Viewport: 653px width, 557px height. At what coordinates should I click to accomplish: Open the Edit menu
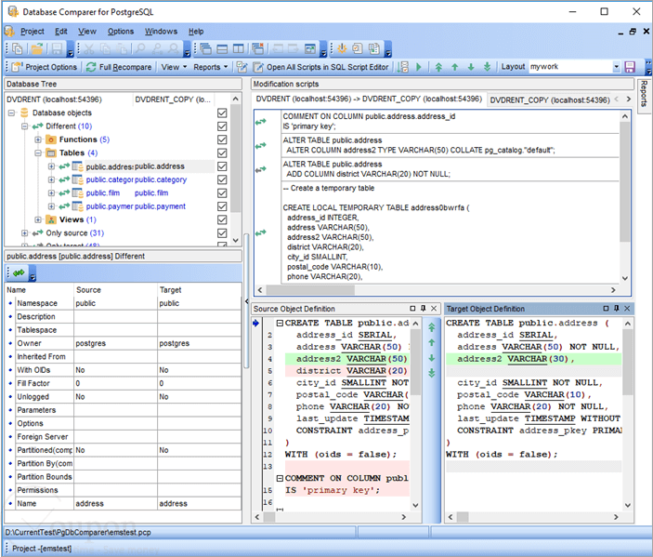point(60,32)
